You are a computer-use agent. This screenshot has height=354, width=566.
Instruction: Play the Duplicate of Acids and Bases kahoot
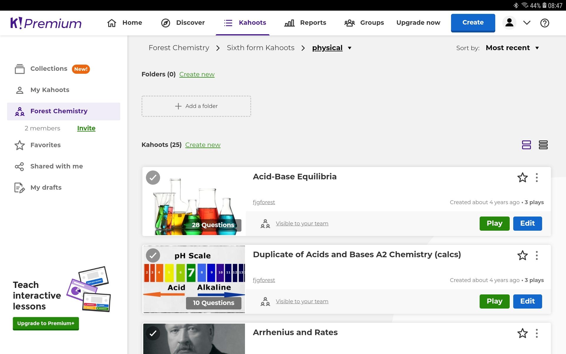[494, 301]
